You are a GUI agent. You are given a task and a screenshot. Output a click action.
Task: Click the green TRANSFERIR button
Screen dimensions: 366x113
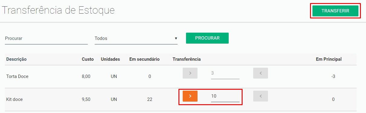(x=335, y=11)
